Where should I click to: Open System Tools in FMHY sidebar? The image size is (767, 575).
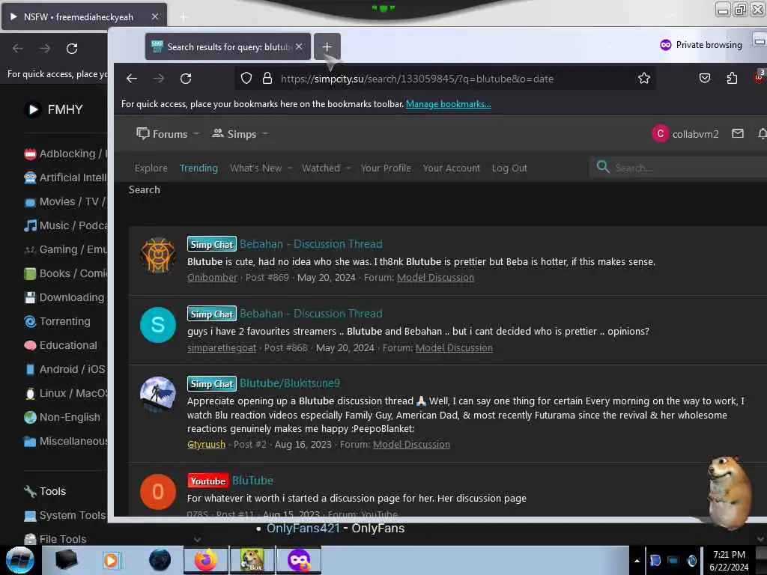point(64,515)
